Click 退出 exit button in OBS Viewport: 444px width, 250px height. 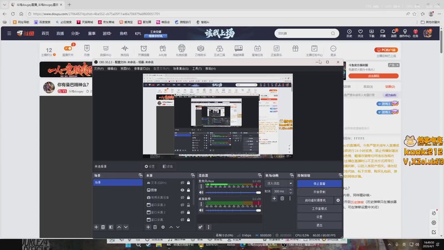[320, 225]
